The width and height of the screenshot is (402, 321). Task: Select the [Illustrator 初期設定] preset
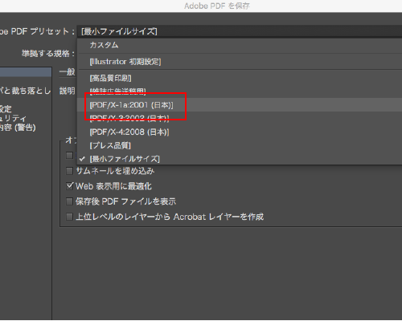click(240, 62)
